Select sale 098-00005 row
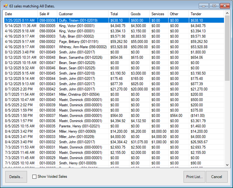The image size is (233, 188). tap(114, 26)
